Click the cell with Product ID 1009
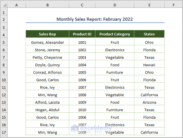The width and height of the screenshot is (183, 138). click(82, 102)
